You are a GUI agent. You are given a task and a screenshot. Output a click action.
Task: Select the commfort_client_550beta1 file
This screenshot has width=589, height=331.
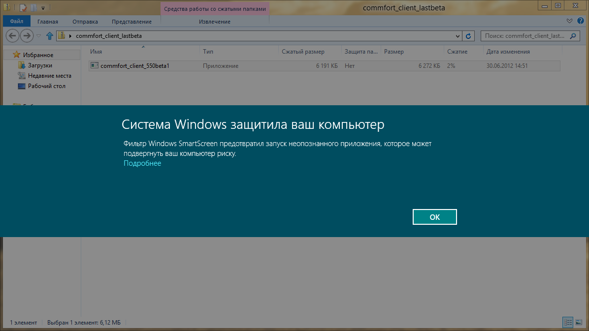pos(134,65)
